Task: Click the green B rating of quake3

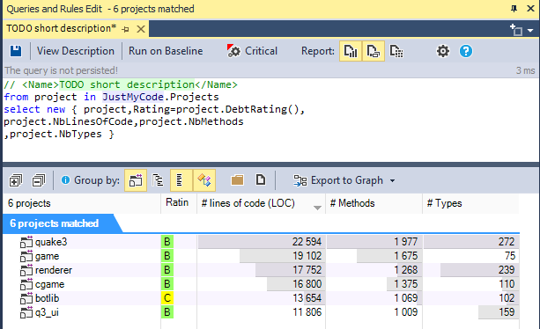Action: [x=167, y=242]
